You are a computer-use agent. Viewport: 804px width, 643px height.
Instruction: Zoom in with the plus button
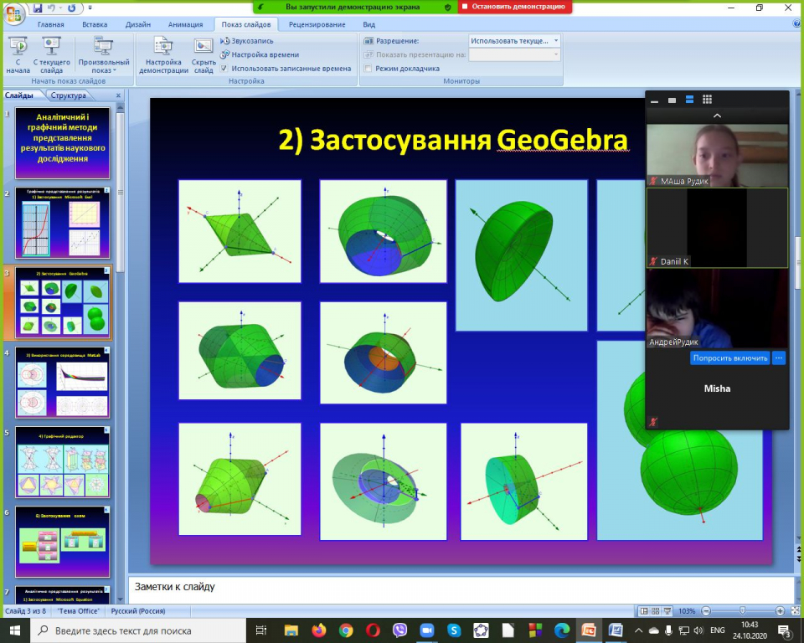780,610
